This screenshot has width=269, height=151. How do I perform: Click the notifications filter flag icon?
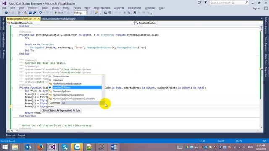point(206,3)
